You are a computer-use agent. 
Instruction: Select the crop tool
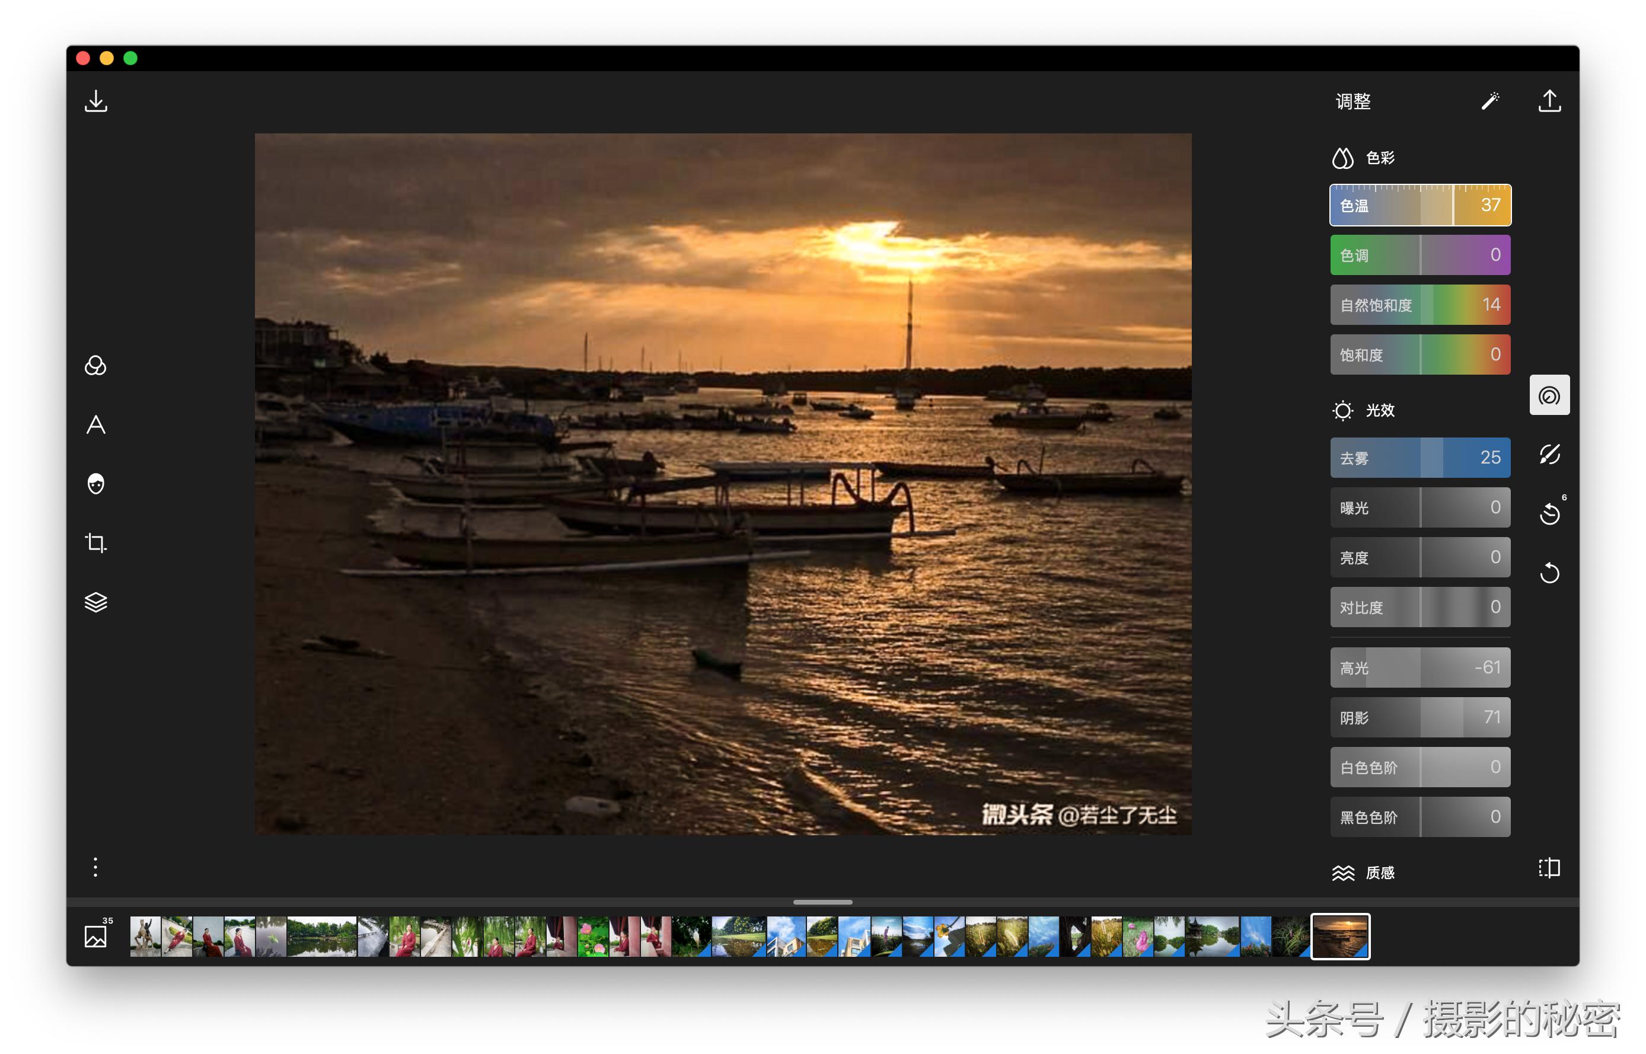pyautogui.click(x=96, y=544)
